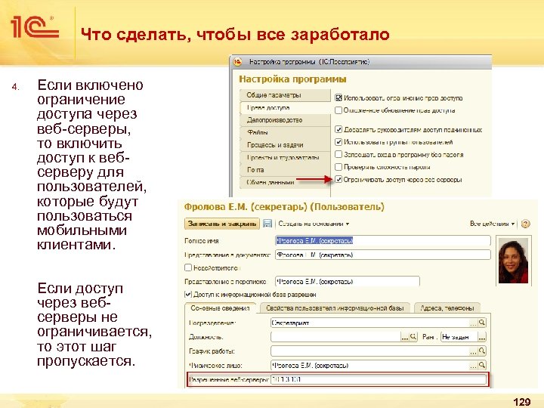Open the Создать на основании dropdown
The width and height of the screenshot is (544, 408).
pos(314,224)
